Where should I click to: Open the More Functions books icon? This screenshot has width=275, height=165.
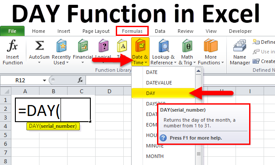point(211,46)
